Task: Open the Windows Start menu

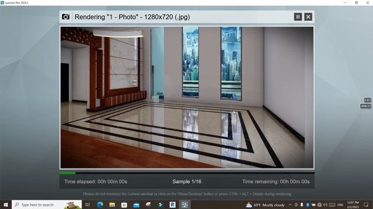Action: click(x=6, y=204)
